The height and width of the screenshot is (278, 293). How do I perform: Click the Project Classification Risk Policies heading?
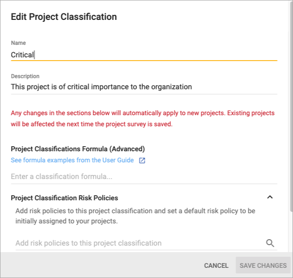click(x=64, y=198)
